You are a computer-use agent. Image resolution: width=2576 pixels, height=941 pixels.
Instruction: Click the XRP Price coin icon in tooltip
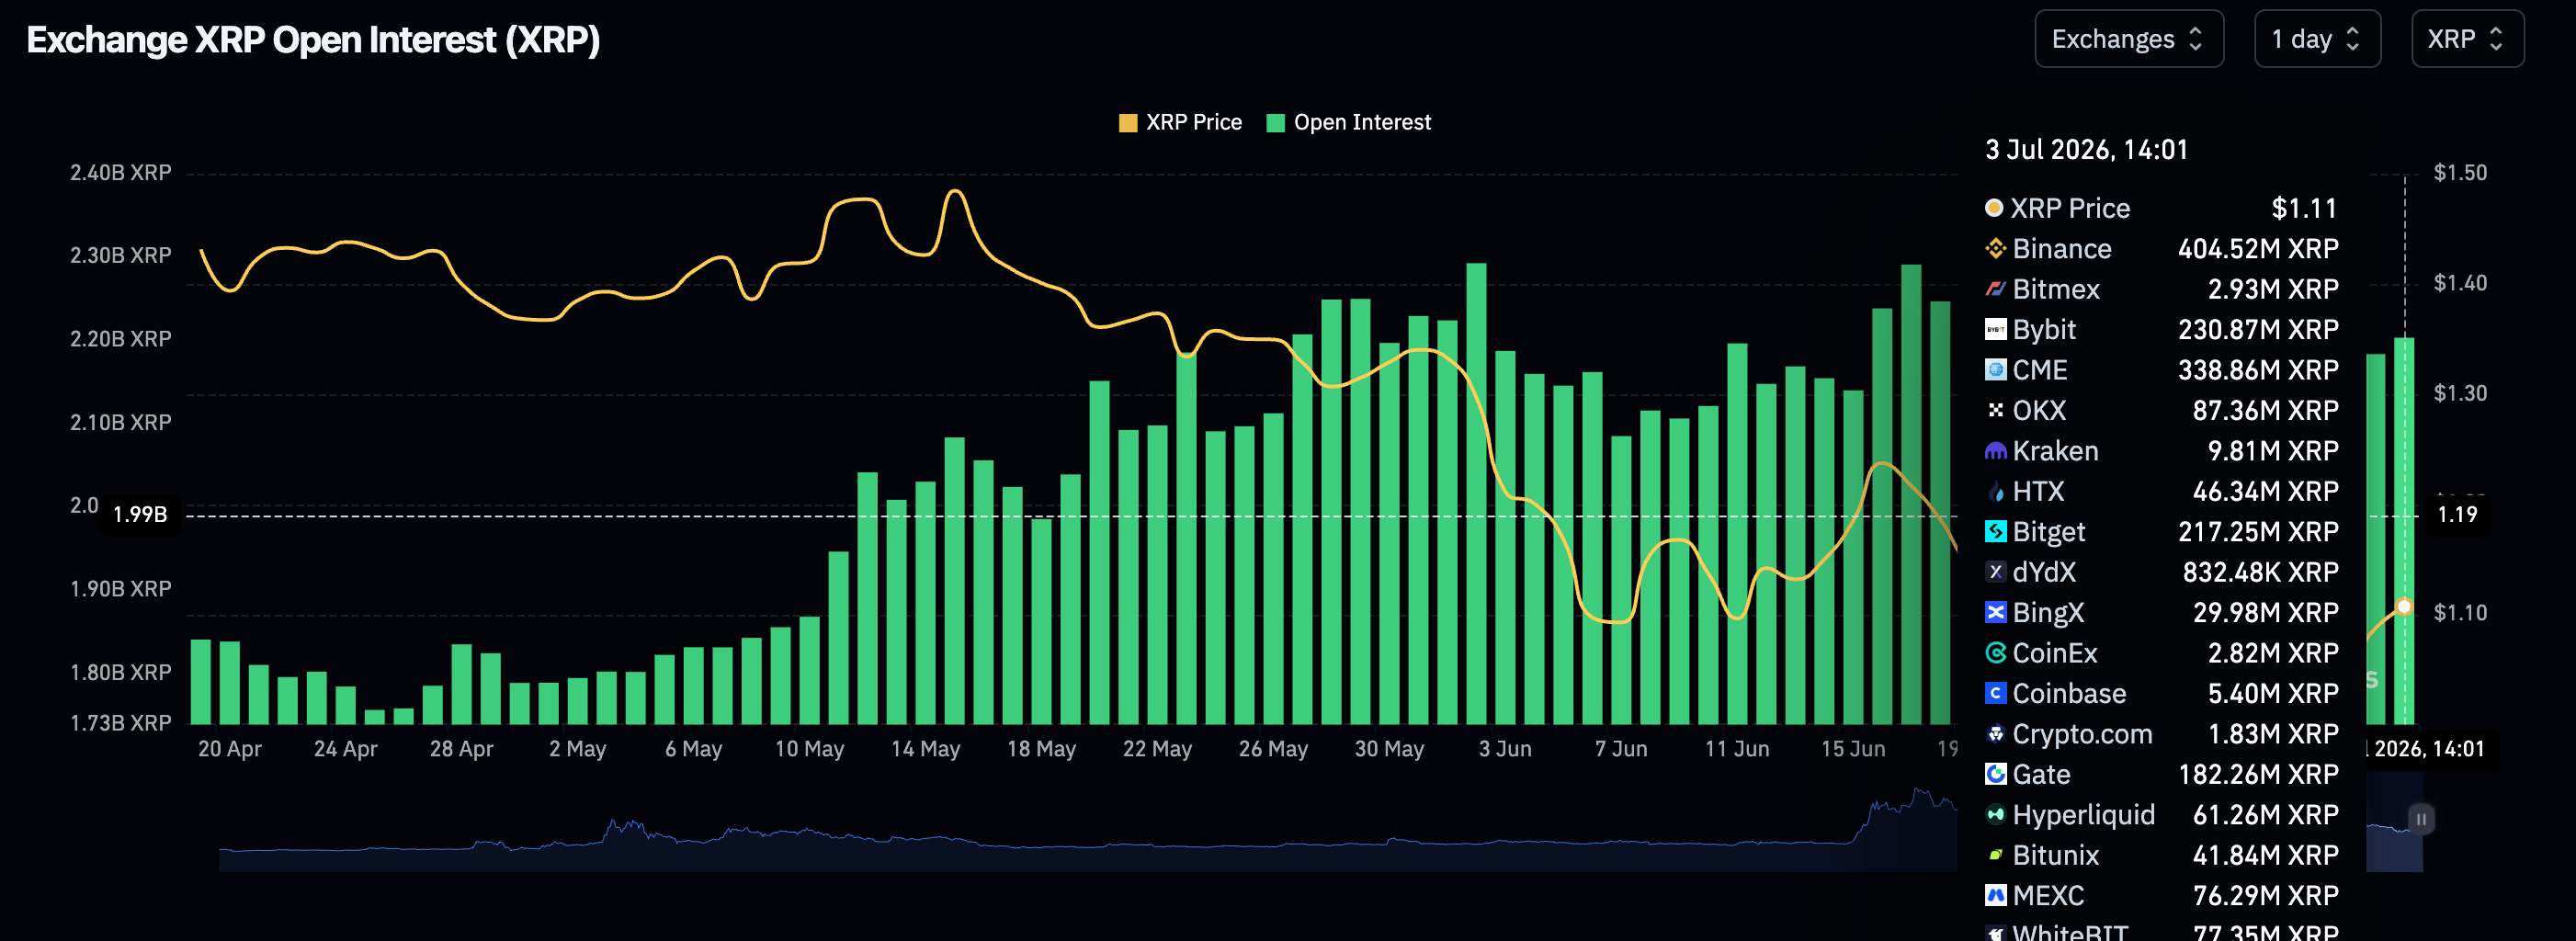tap(1994, 207)
